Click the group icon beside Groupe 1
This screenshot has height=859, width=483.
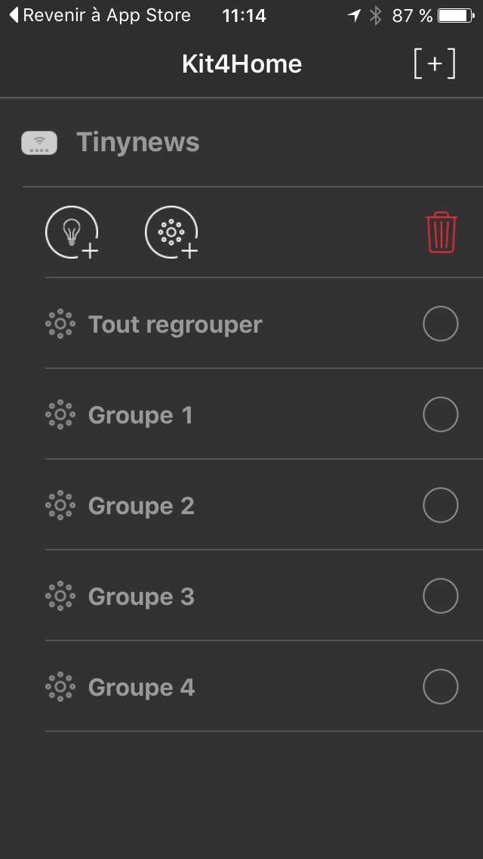pyautogui.click(x=60, y=415)
